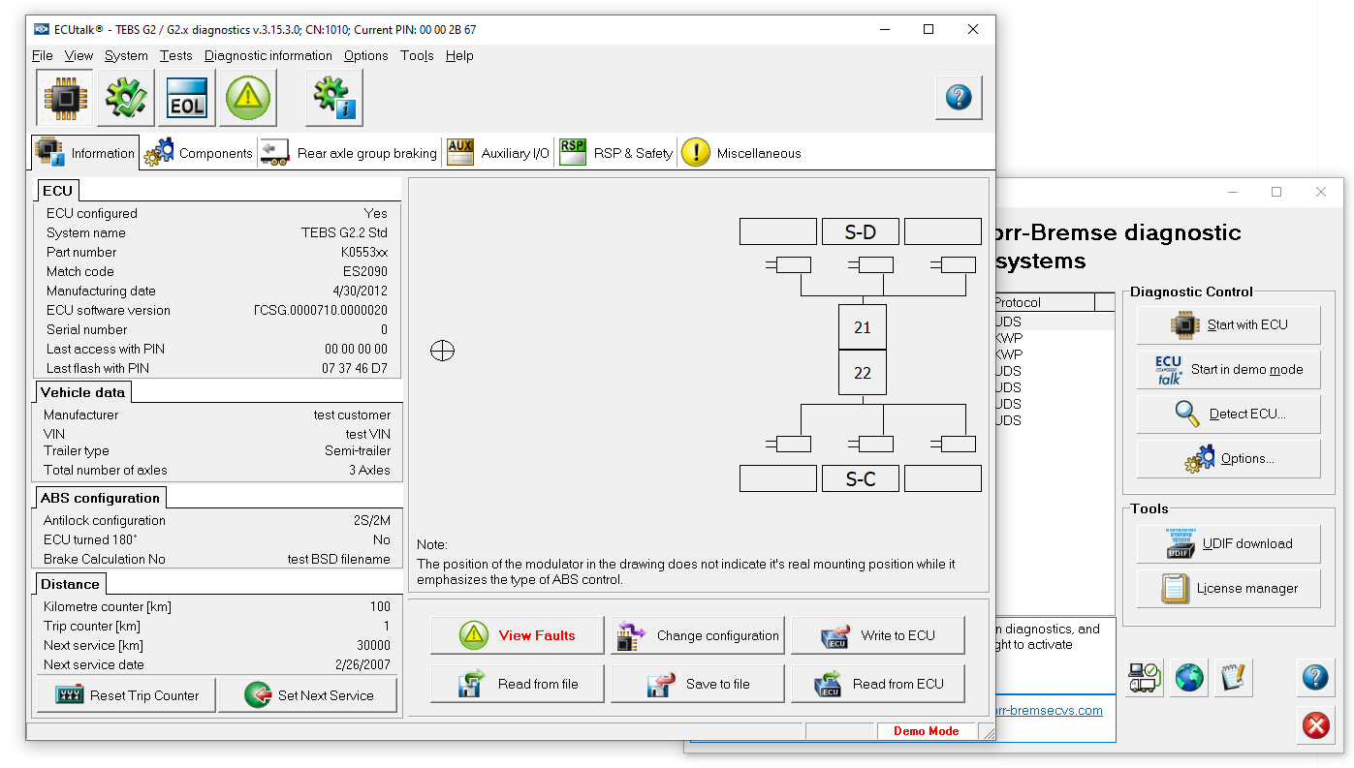Click Start in demo mode button
Viewport: 1354px width, 768px height.
tap(1228, 370)
